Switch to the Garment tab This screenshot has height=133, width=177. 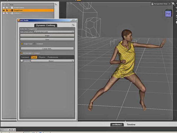[x=25, y=57]
